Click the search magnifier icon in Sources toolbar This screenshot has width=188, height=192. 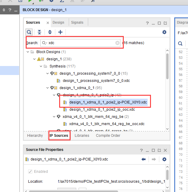tap(29, 32)
